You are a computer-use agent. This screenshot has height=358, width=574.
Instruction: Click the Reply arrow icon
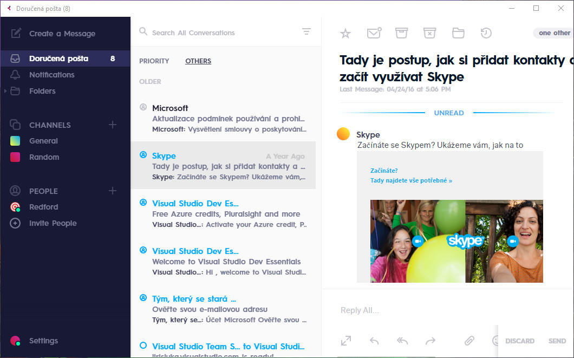374,341
